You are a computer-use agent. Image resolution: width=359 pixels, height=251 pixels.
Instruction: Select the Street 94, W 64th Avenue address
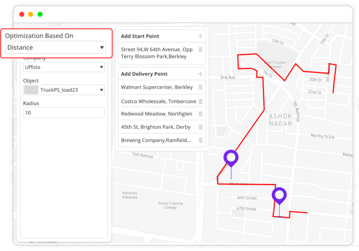tap(157, 53)
